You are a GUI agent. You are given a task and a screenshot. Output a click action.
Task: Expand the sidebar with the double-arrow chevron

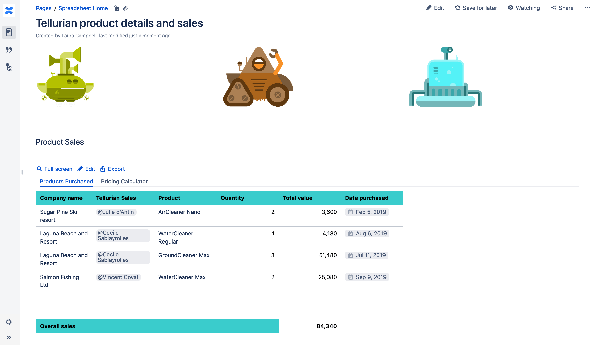[x=9, y=337]
